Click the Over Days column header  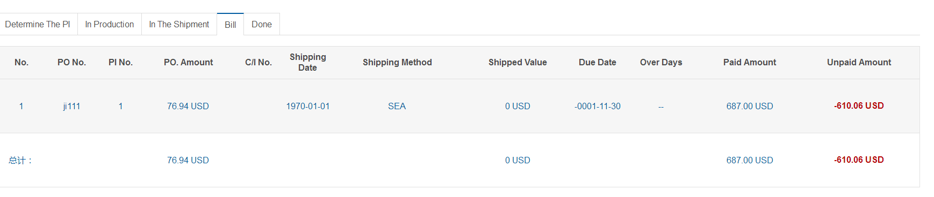click(661, 62)
